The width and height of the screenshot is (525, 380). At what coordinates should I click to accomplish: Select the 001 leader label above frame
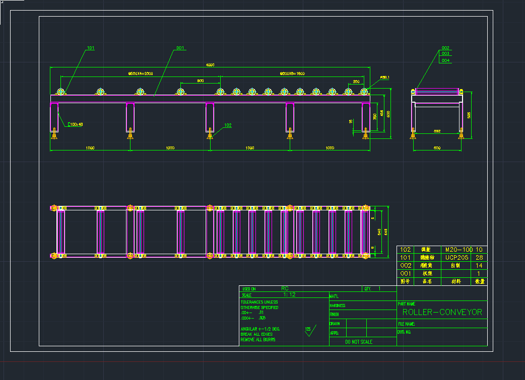(x=180, y=48)
